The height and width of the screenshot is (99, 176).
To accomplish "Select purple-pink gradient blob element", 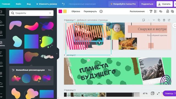I will pyautogui.click(x=15, y=25).
